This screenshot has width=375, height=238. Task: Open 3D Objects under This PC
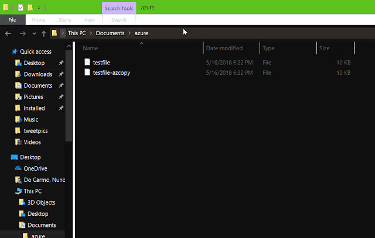42,202
